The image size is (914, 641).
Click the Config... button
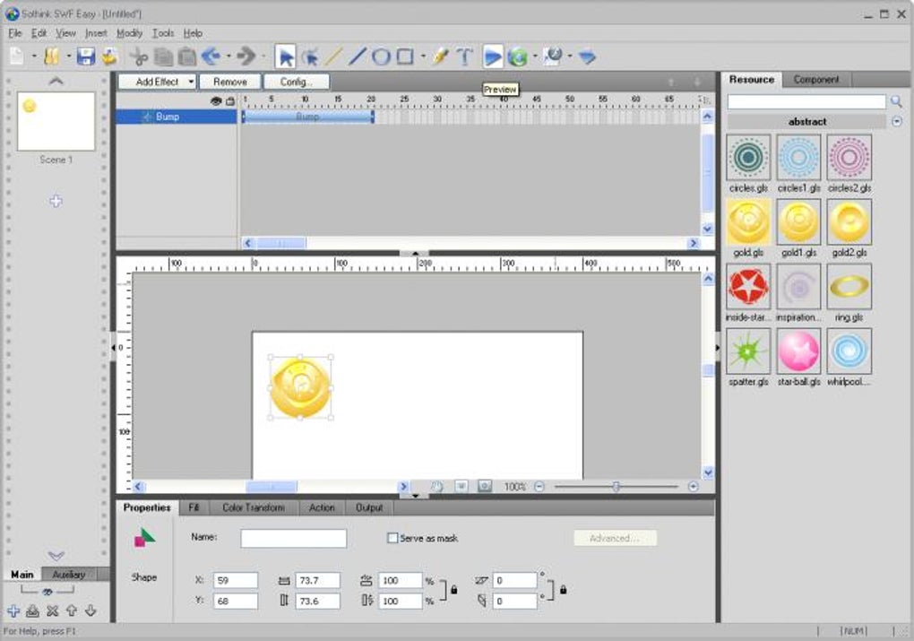[x=296, y=82]
